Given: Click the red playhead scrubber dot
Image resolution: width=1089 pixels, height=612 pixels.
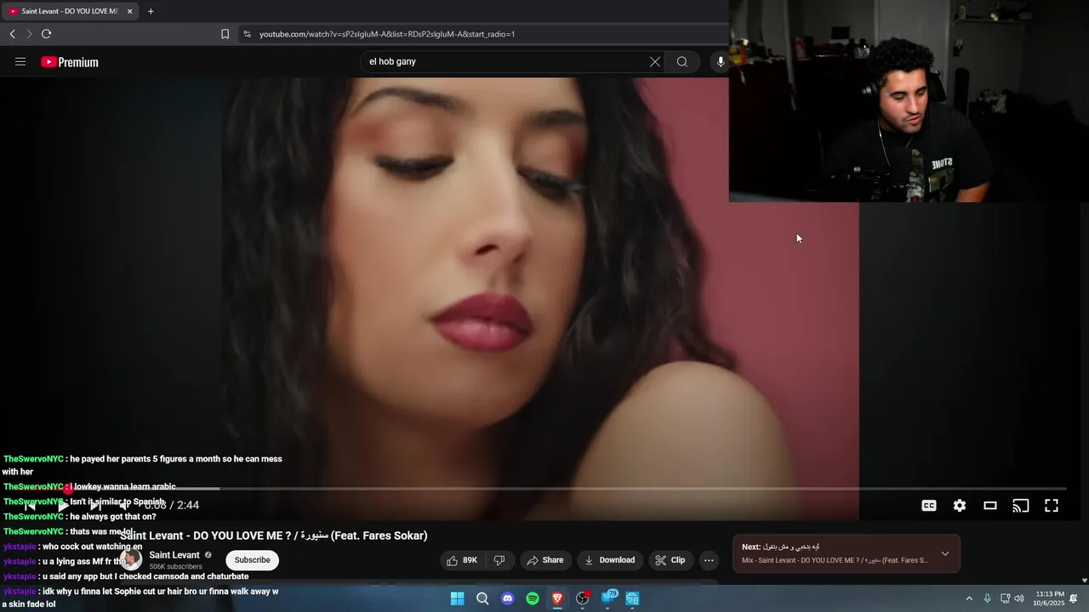Looking at the screenshot, I should click(x=67, y=489).
